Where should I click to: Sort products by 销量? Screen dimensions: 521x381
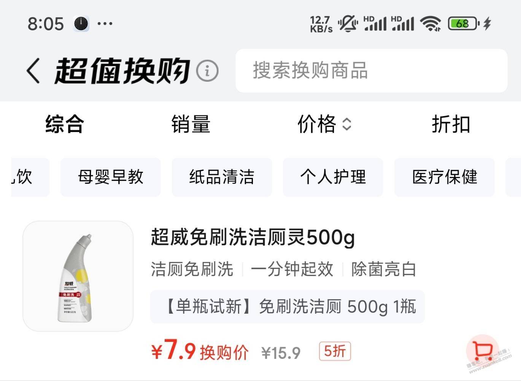191,124
